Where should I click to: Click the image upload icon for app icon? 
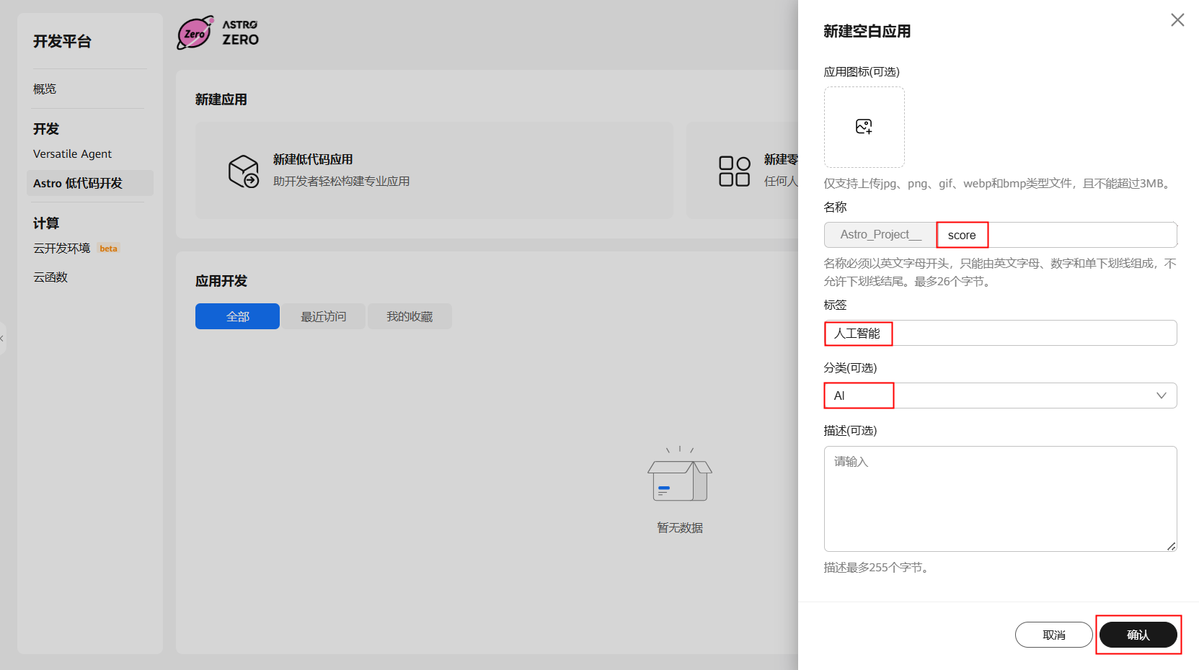(864, 127)
